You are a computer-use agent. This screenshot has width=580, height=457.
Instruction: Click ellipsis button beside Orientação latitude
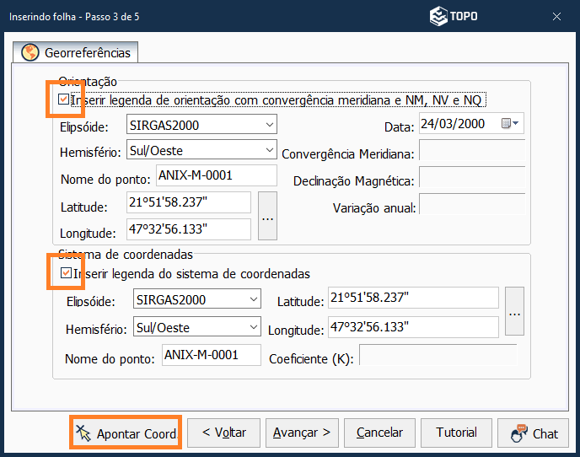[268, 216]
